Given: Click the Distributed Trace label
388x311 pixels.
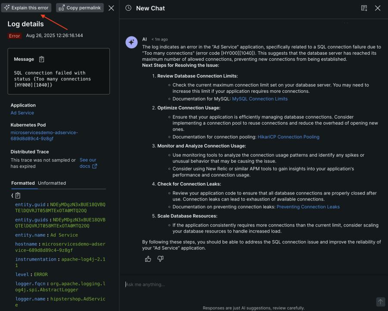Looking at the screenshot, I should pyautogui.click(x=30, y=152).
